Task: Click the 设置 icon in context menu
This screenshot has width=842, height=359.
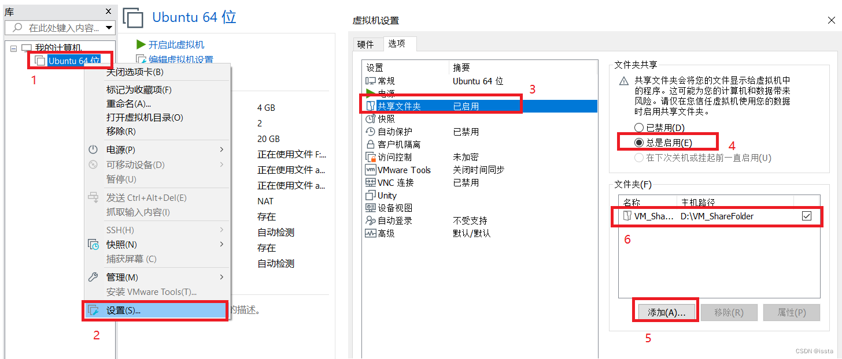Action: [x=93, y=311]
